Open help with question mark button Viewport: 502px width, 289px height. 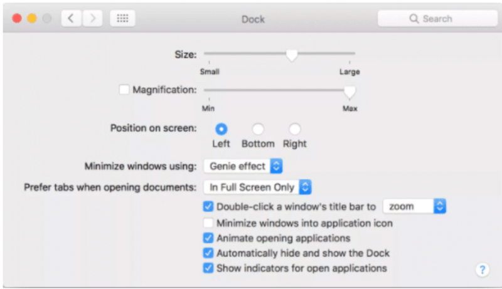coord(482,270)
